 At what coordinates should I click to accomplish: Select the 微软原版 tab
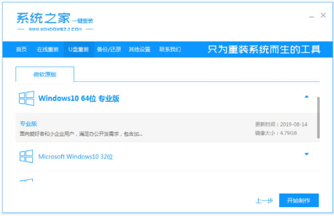pos(45,74)
